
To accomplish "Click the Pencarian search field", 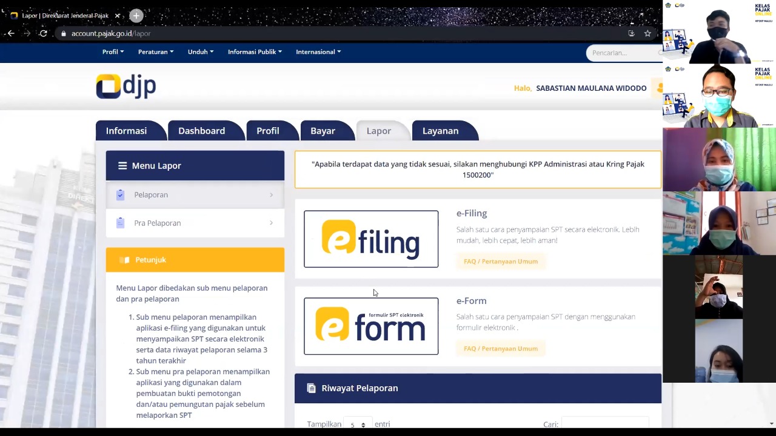I will [621, 53].
